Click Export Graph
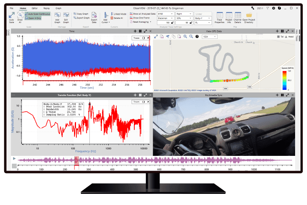This screenshot has width=307, height=205. point(81,18)
